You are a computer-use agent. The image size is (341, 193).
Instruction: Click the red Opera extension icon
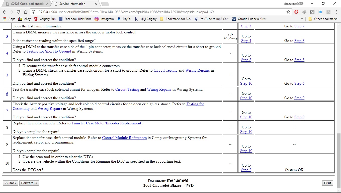point(296,12)
